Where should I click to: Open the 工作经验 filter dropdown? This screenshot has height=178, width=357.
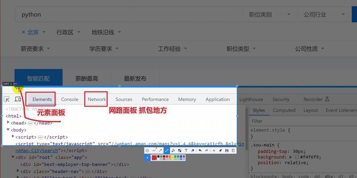coord(173,49)
